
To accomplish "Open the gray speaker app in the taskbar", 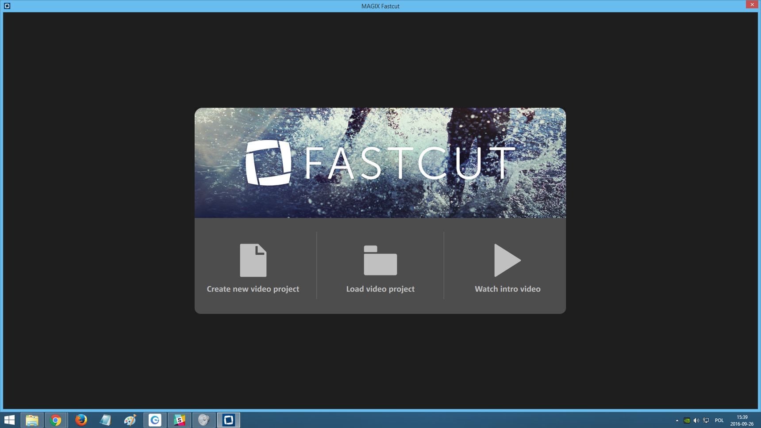I will 204,420.
